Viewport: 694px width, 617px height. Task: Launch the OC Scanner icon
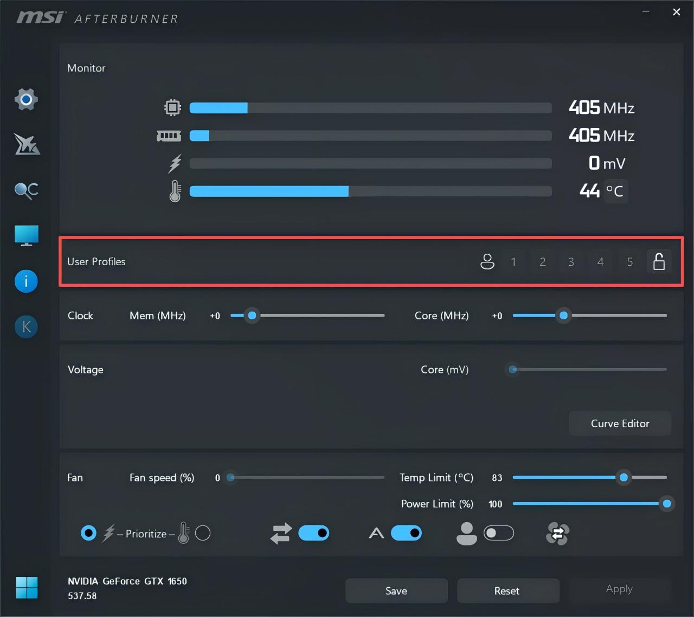pos(26,190)
